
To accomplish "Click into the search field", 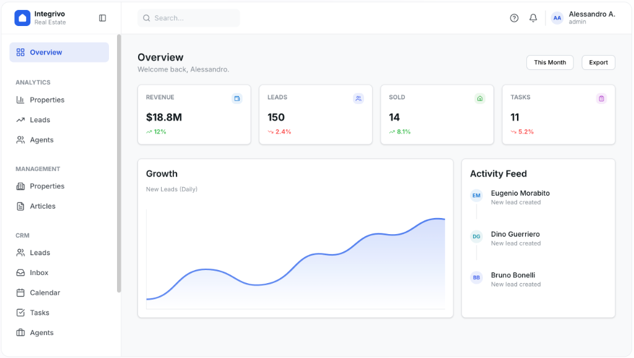I will (189, 18).
